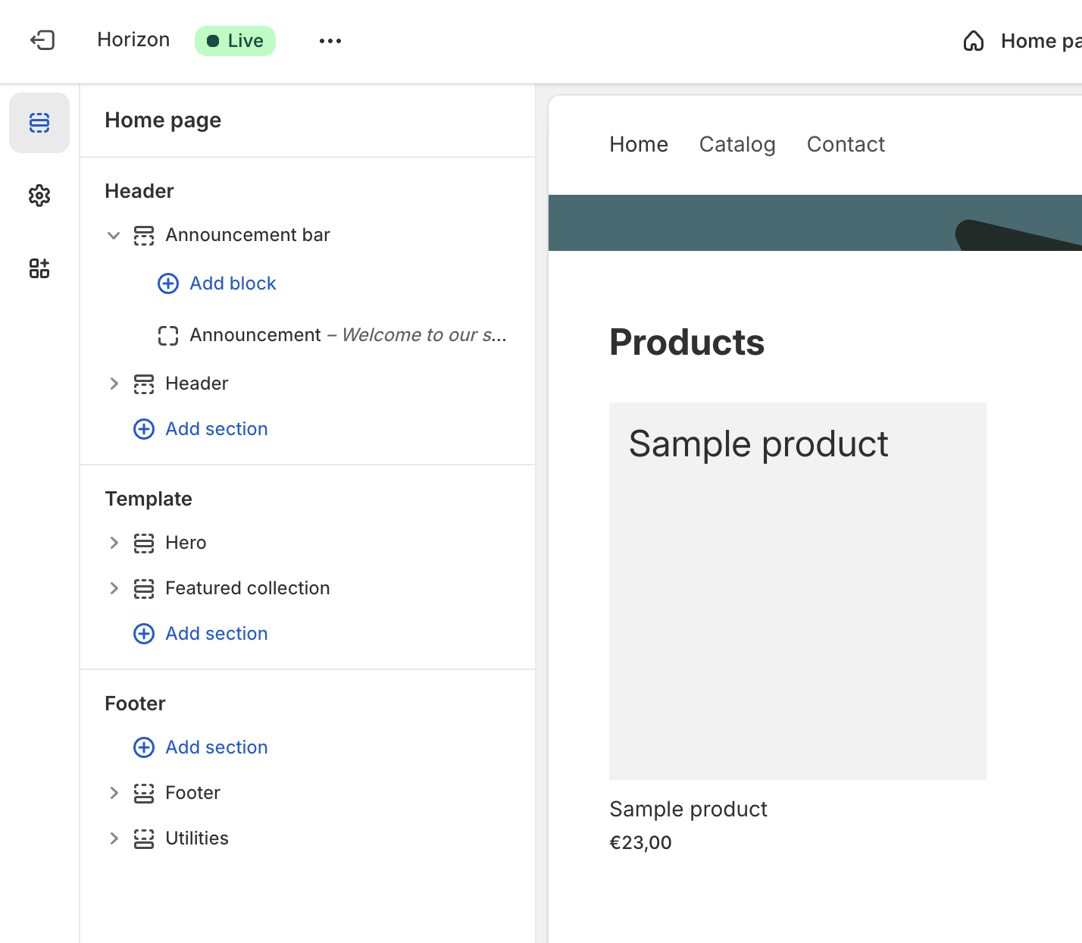Open Contact from the preview menu

[846, 144]
